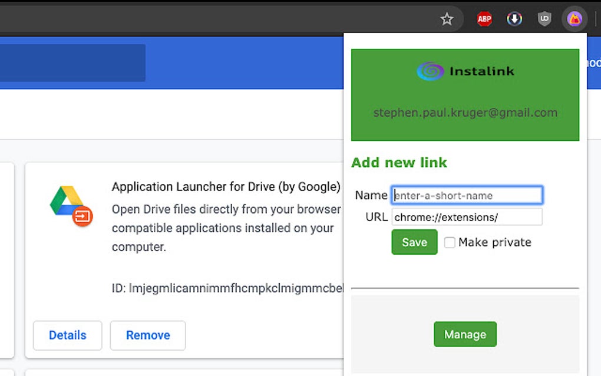Viewport: 601px width, 376px height.
Task: Enable the Make private checkbox
Action: [x=450, y=242]
